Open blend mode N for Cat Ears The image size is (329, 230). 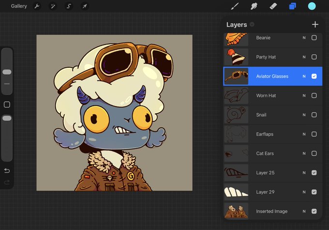[x=304, y=153]
